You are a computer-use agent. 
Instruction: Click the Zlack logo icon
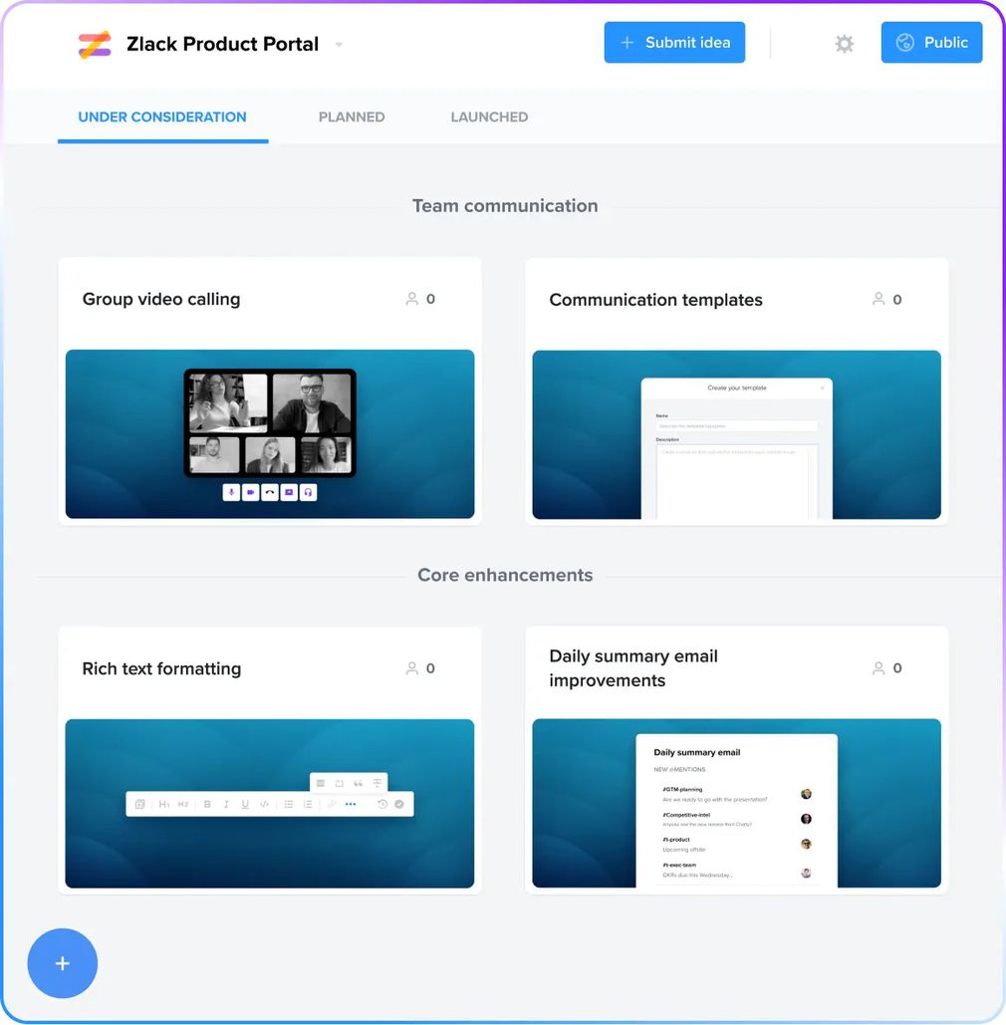95,45
